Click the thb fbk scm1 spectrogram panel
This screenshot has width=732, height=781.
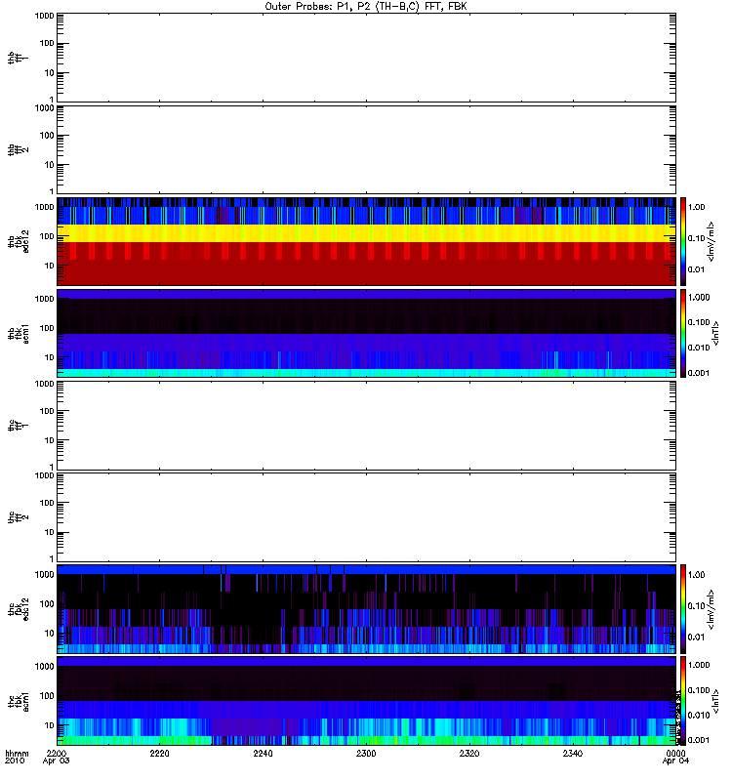coord(366,333)
